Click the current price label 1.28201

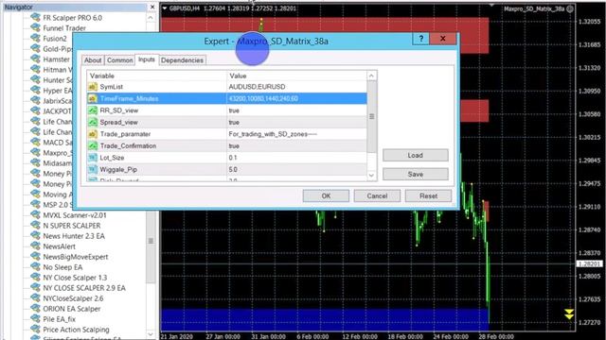pos(589,264)
